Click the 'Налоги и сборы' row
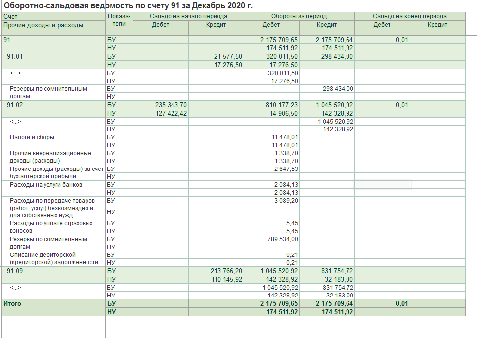The width and height of the screenshot is (477, 338). (x=32, y=137)
